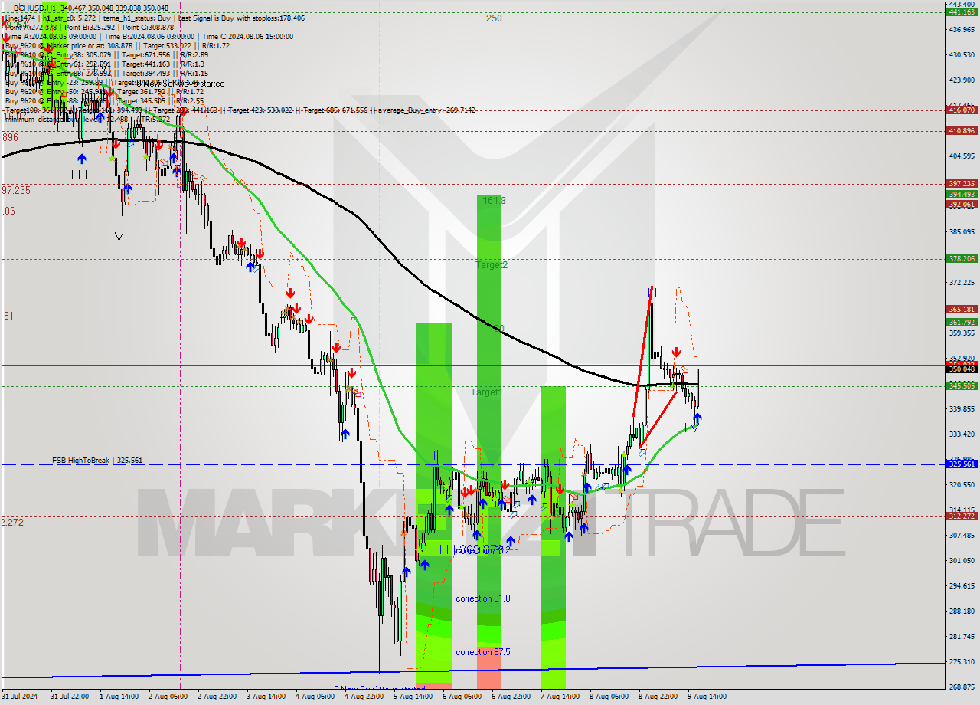Select the 31 Jul 22:00 time label

coord(71,697)
